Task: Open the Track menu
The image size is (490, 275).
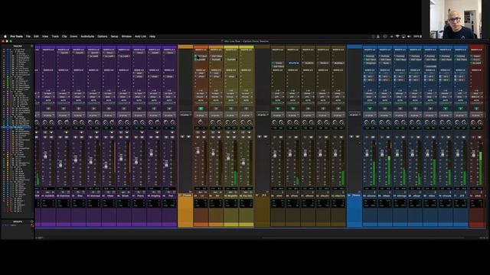Action: (x=55, y=37)
